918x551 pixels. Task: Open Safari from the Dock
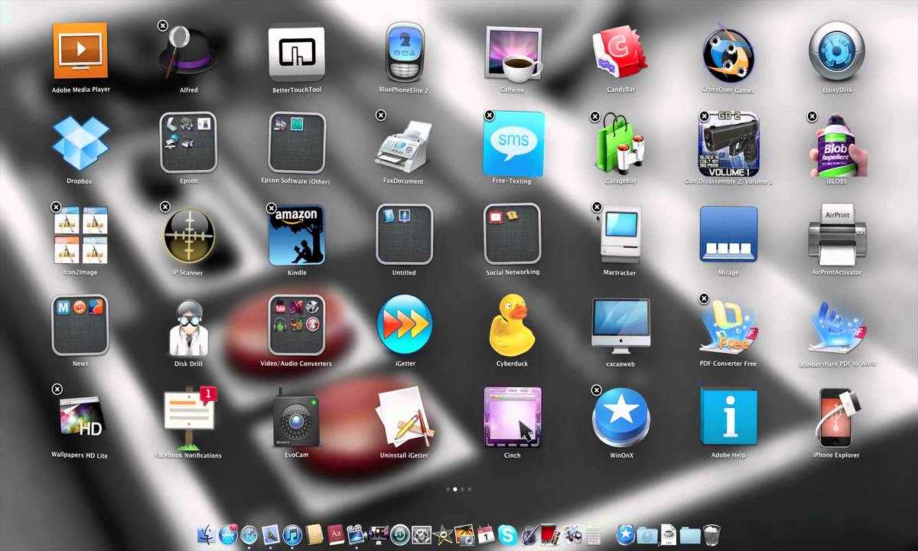tap(250, 534)
